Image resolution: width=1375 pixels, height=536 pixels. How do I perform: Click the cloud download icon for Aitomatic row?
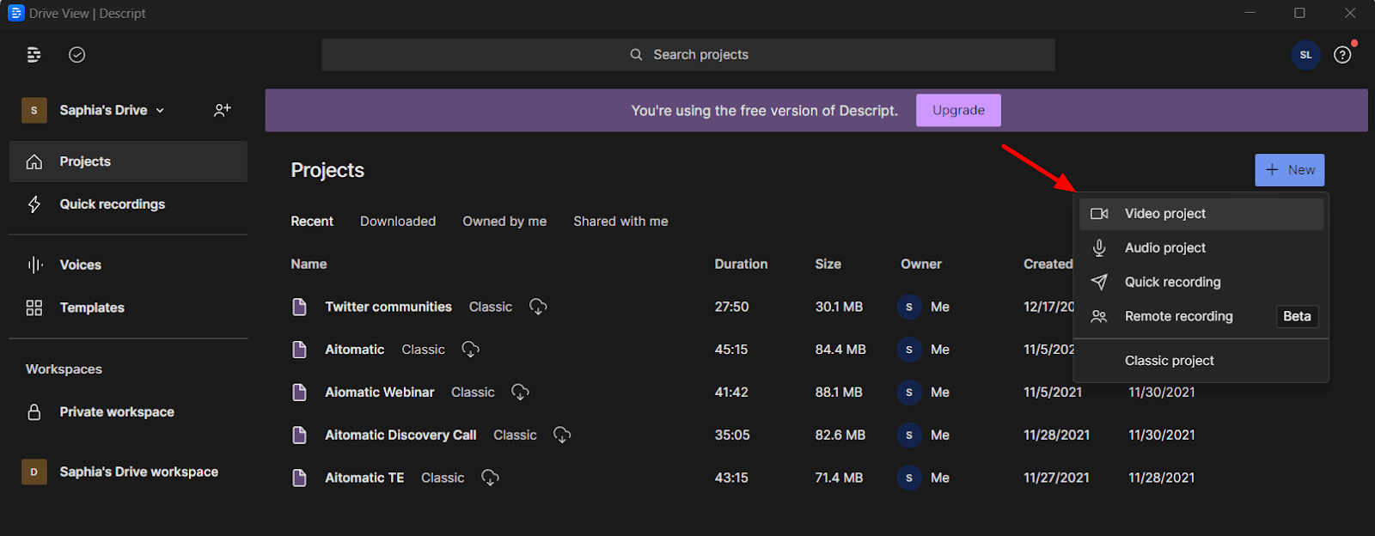click(470, 350)
